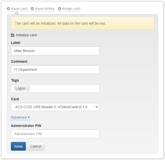
Task: Focus the Label field containing Mike Benson
Action: click(x=55, y=51)
